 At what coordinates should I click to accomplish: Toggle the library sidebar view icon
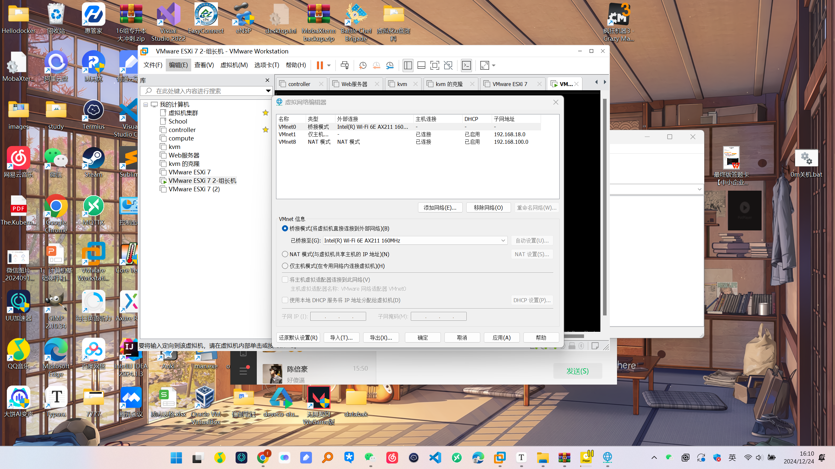point(408,66)
